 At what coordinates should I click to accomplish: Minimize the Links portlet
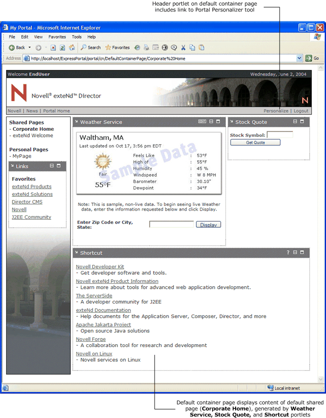coord(52,166)
